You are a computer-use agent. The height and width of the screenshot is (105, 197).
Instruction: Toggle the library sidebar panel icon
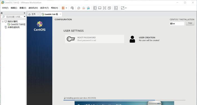pyautogui.click(x=95, y=8)
